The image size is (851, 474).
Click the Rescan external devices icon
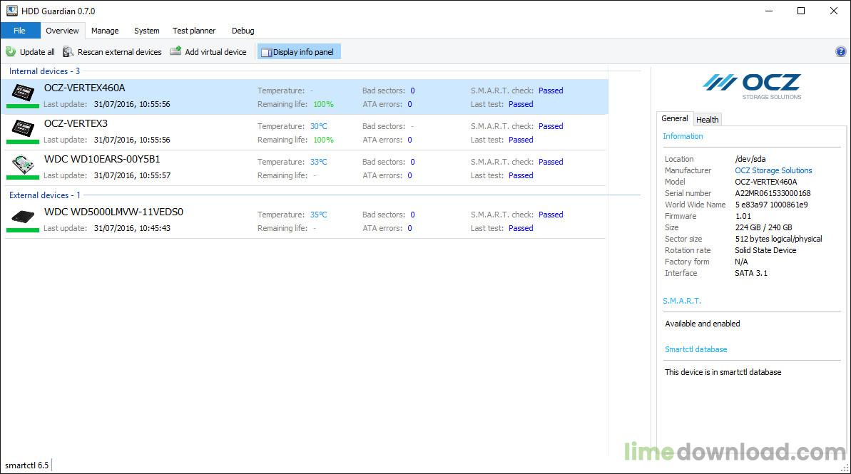(68, 52)
